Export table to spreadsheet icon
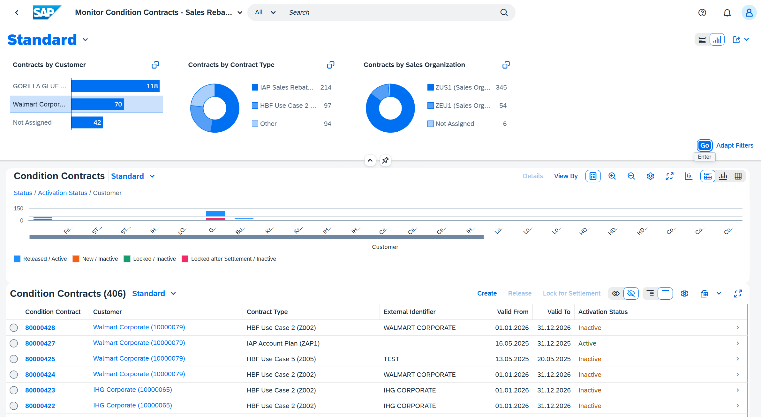 click(704, 294)
